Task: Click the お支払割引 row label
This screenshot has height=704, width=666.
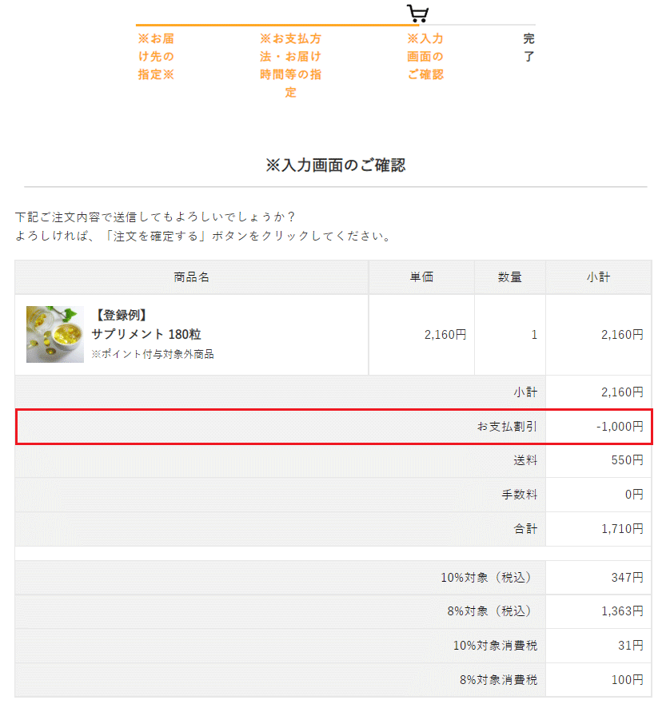Action: tap(508, 427)
